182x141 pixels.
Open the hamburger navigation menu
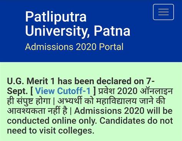pos(163,12)
